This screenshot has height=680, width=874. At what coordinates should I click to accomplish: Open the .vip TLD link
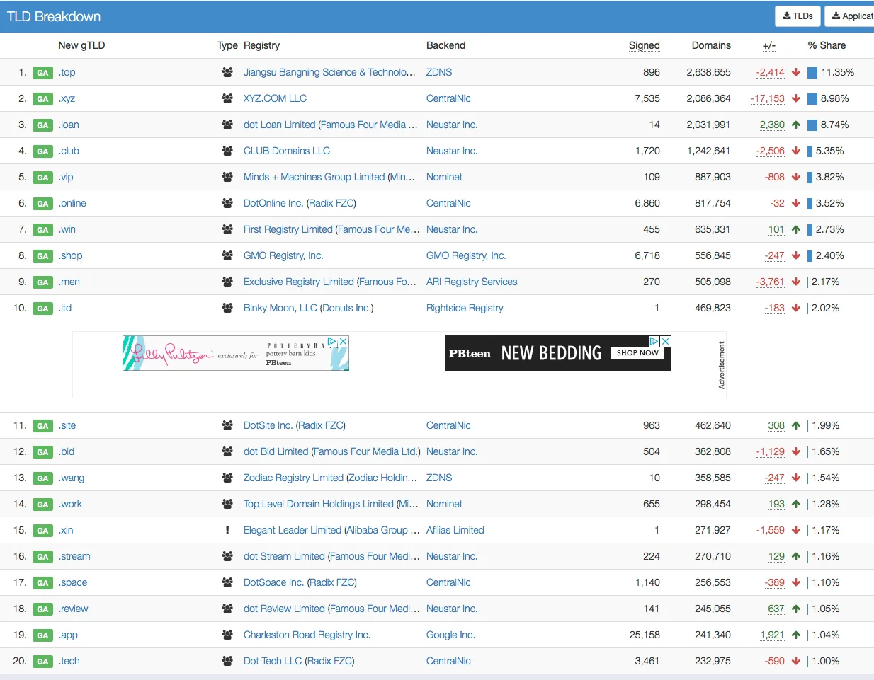pyautogui.click(x=67, y=177)
